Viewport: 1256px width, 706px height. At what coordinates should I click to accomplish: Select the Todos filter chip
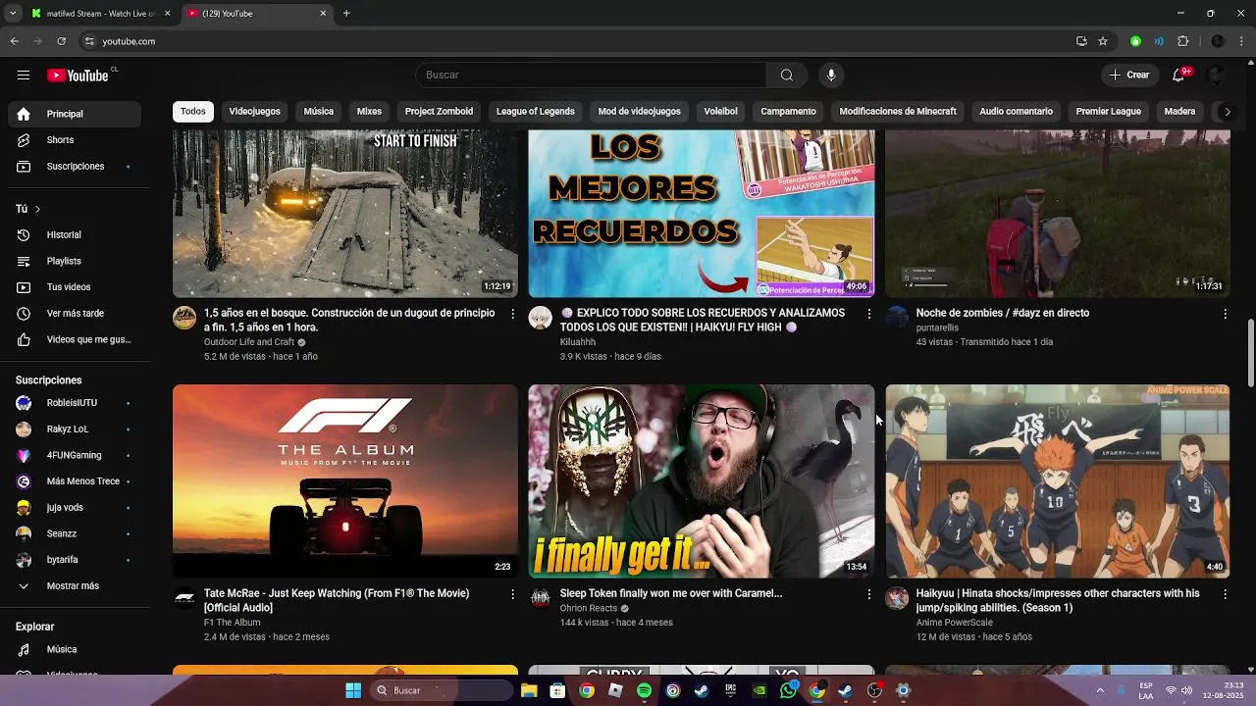point(193,112)
